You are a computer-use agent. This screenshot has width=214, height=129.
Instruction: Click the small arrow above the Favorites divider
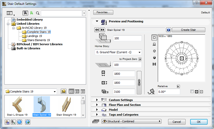(89, 11)
